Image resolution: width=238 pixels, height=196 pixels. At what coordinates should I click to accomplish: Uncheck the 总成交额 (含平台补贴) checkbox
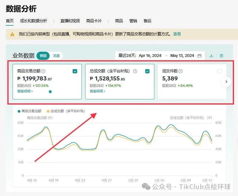pyautogui.click(x=147, y=71)
